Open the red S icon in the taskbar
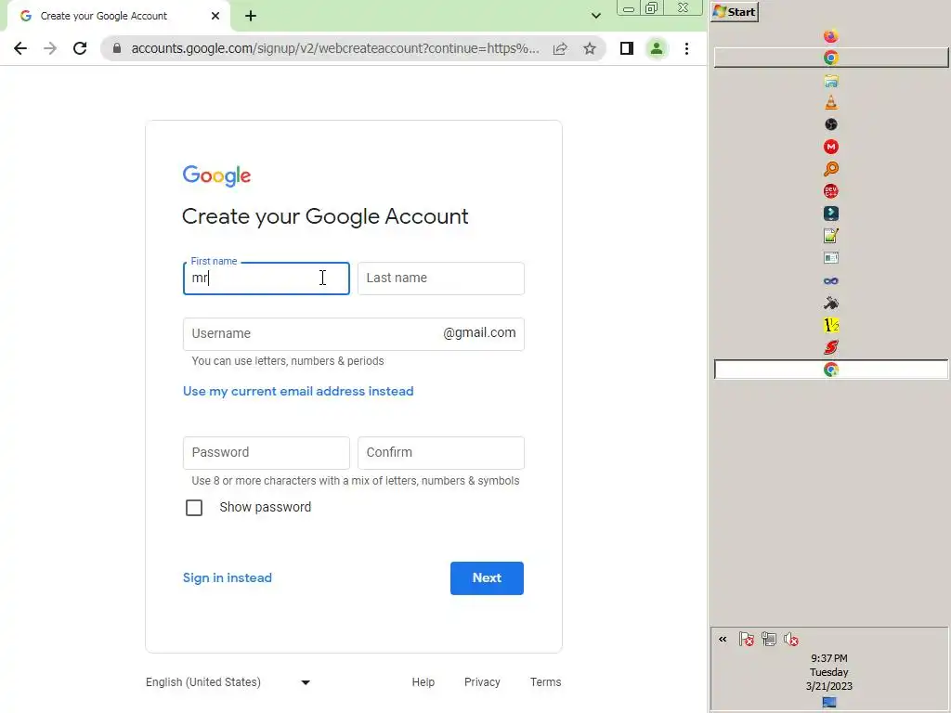951x713 pixels. [x=831, y=347]
